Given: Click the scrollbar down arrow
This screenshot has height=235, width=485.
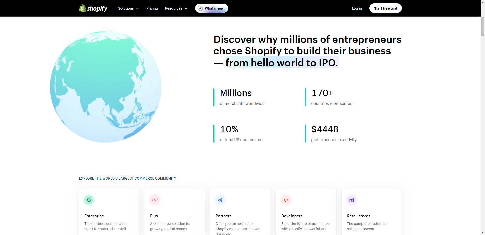Looking at the screenshot, I should [x=483, y=233].
